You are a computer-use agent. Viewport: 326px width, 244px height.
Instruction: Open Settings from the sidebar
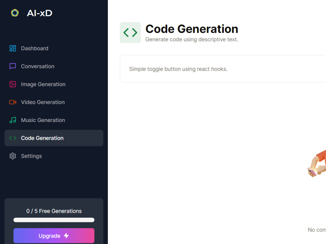54,156
